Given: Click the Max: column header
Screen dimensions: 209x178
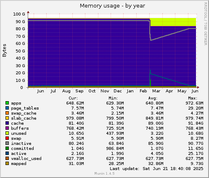Looking at the screenshot, I should 193,98.
